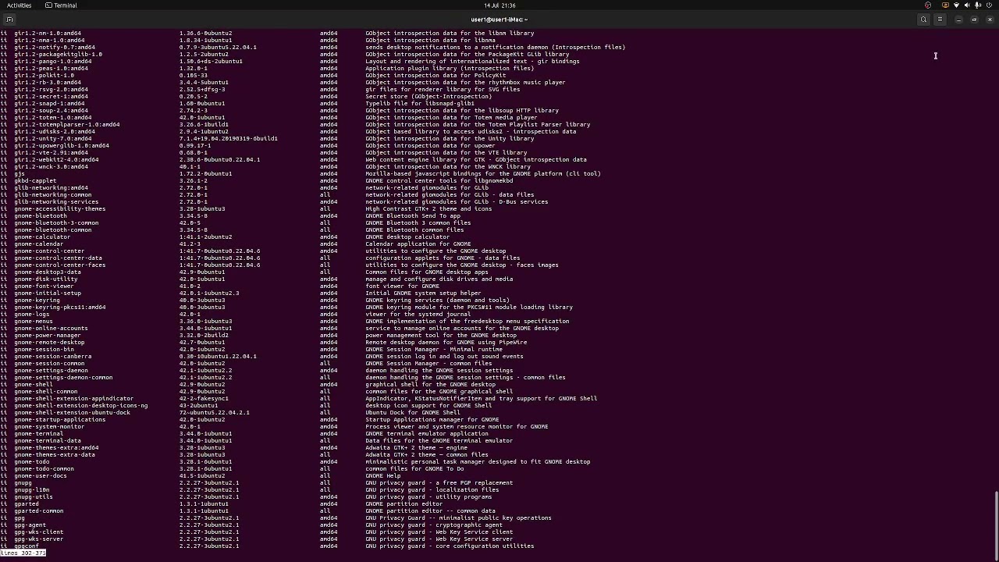Viewport: 999px width, 562px height.
Task: Click package name gnome-terminal-data
Action: [48, 441]
